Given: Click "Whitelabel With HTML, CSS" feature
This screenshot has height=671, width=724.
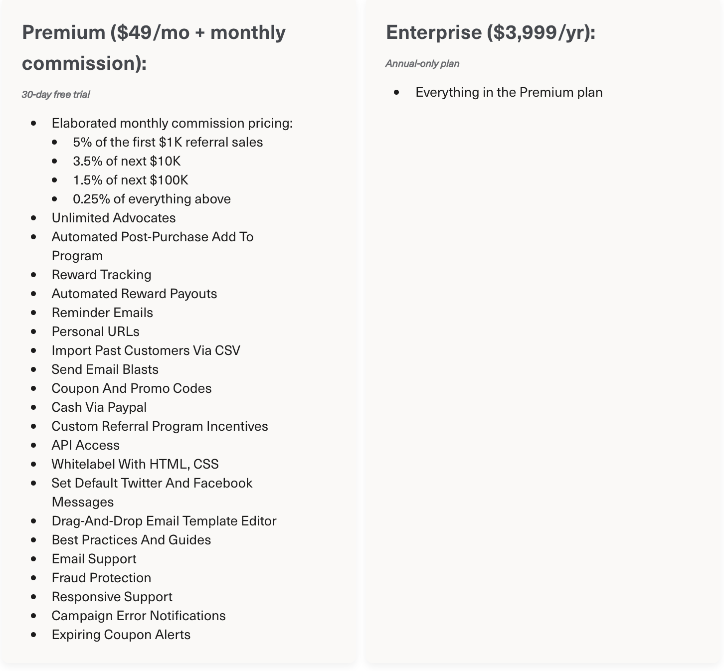Looking at the screenshot, I should pos(135,464).
